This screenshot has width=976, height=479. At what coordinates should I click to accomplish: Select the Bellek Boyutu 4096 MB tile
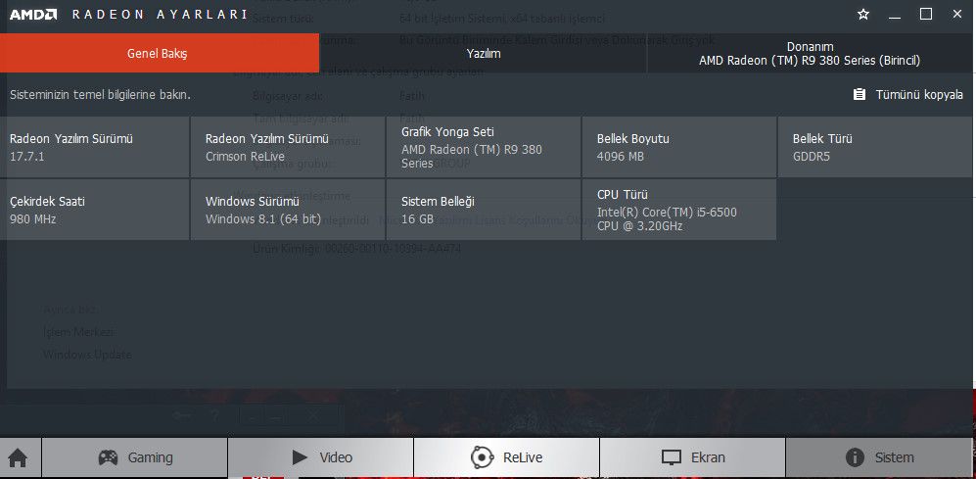click(x=679, y=148)
